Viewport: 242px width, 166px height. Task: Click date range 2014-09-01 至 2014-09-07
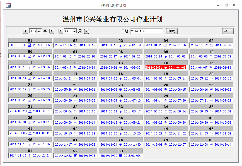(x=30, y=122)
